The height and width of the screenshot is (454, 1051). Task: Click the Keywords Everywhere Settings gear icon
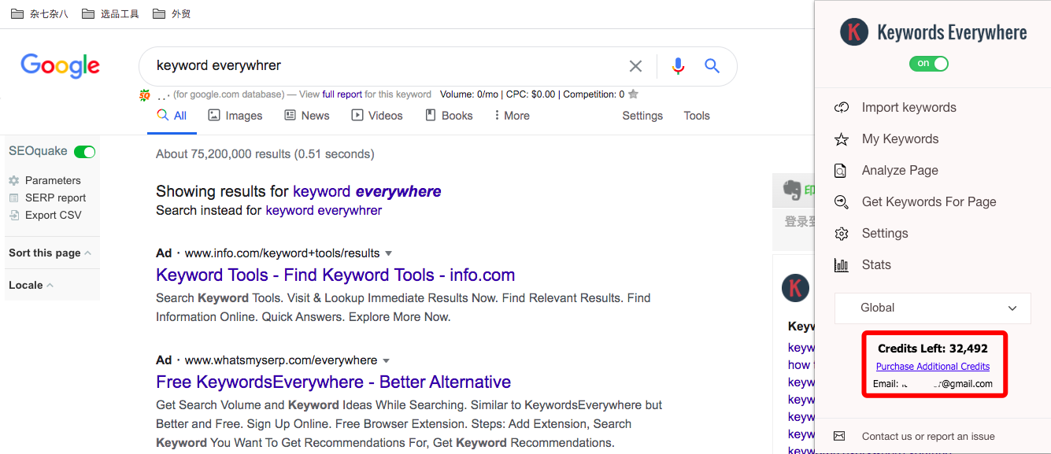842,234
